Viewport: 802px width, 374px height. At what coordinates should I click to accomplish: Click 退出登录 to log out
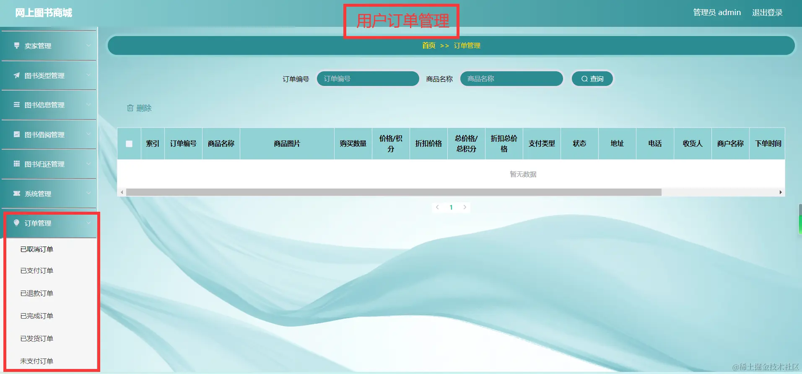[x=767, y=13]
